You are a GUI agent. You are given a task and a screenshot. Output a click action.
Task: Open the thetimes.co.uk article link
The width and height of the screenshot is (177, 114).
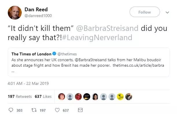pos(139,65)
